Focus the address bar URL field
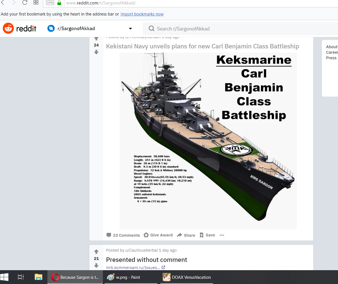338x284 pixels. tap(201, 3)
